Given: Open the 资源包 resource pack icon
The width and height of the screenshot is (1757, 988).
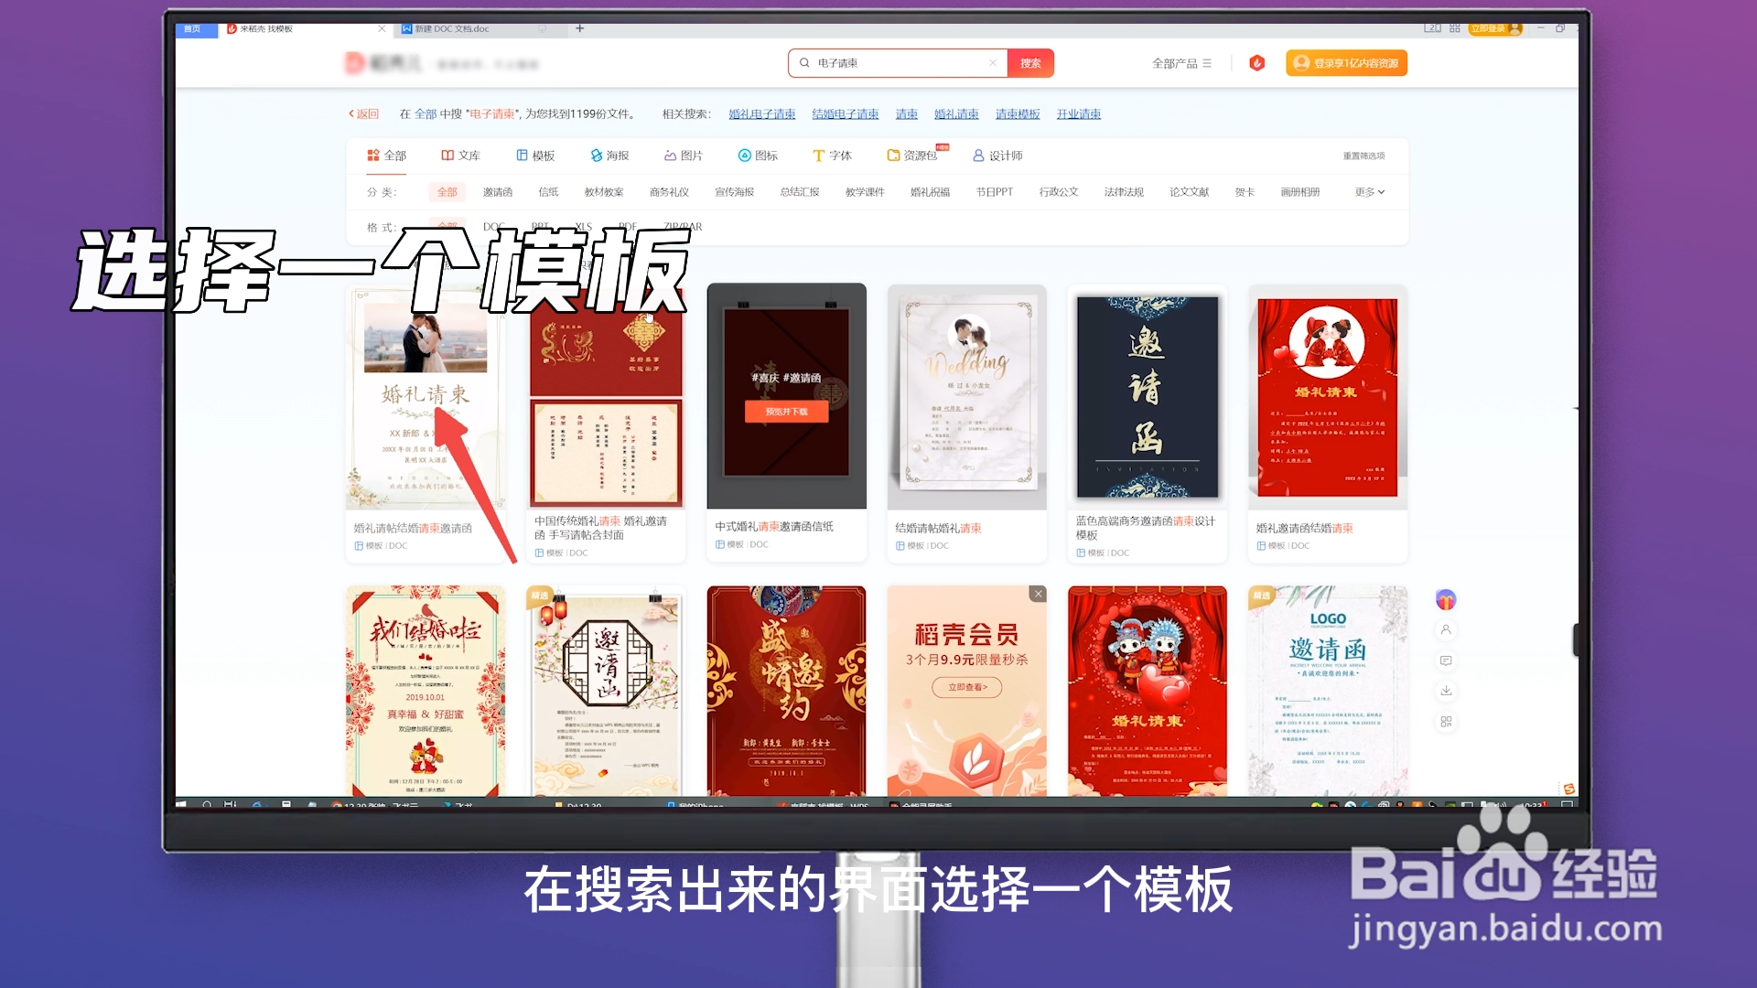Looking at the screenshot, I should (x=912, y=156).
